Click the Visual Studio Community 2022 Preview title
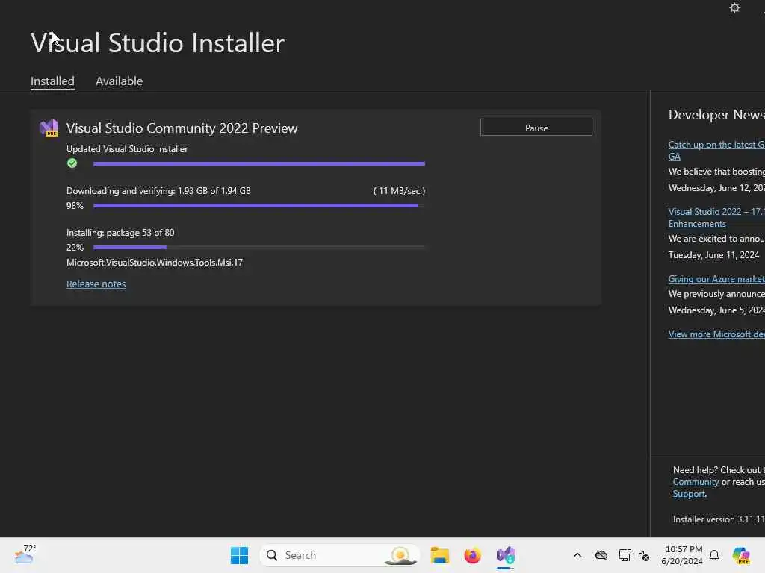This screenshot has width=765, height=573. point(182,128)
